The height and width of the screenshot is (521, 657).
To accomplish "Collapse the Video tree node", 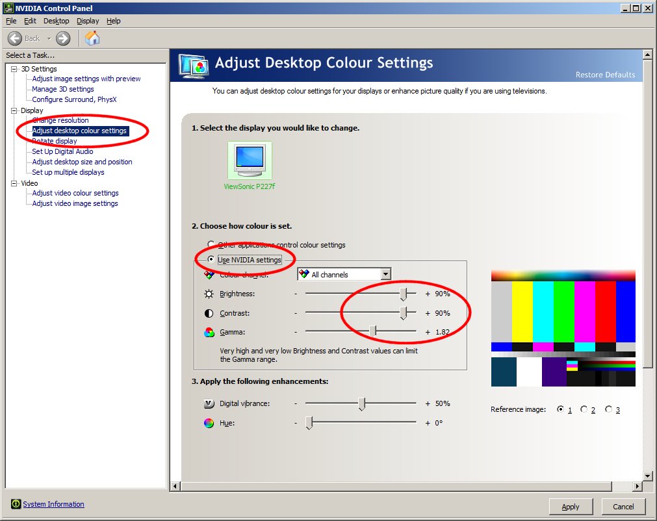I will [x=14, y=183].
